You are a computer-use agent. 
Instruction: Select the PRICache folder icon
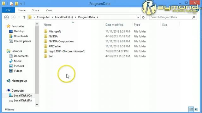(x=45, y=46)
